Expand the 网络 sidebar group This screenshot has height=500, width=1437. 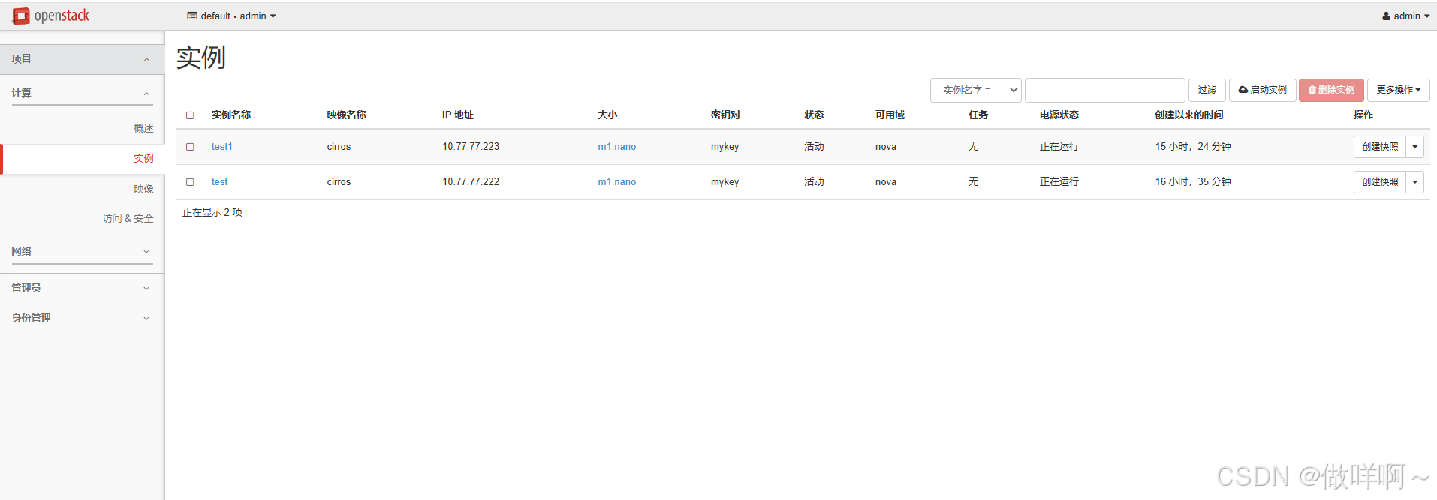pos(82,252)
